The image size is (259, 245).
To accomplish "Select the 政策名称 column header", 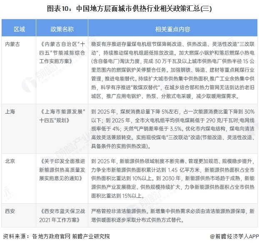I will coord(62,28).
